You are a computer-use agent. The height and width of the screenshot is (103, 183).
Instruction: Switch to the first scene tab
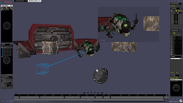point(21,1)
